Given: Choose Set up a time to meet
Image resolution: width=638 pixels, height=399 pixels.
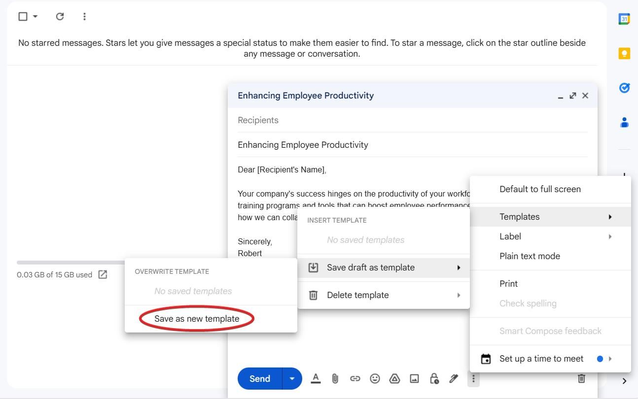Looking at the screenshot, I should (x=541, y=359).
